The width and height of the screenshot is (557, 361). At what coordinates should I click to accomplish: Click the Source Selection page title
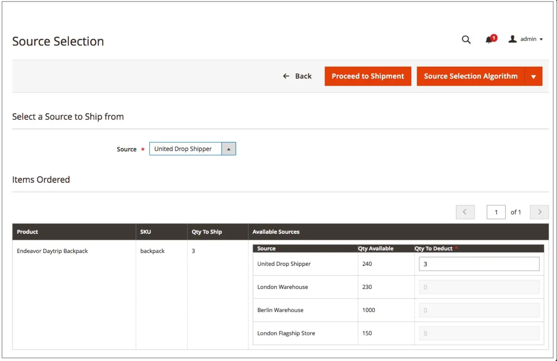(x=58, y=41)
